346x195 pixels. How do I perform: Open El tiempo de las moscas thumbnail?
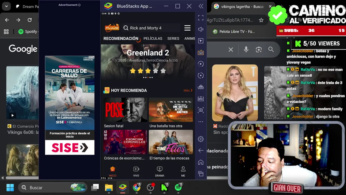(x=171, y=142)
